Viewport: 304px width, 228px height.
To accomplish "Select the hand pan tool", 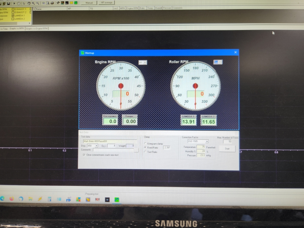I will [x=28, y=3].
